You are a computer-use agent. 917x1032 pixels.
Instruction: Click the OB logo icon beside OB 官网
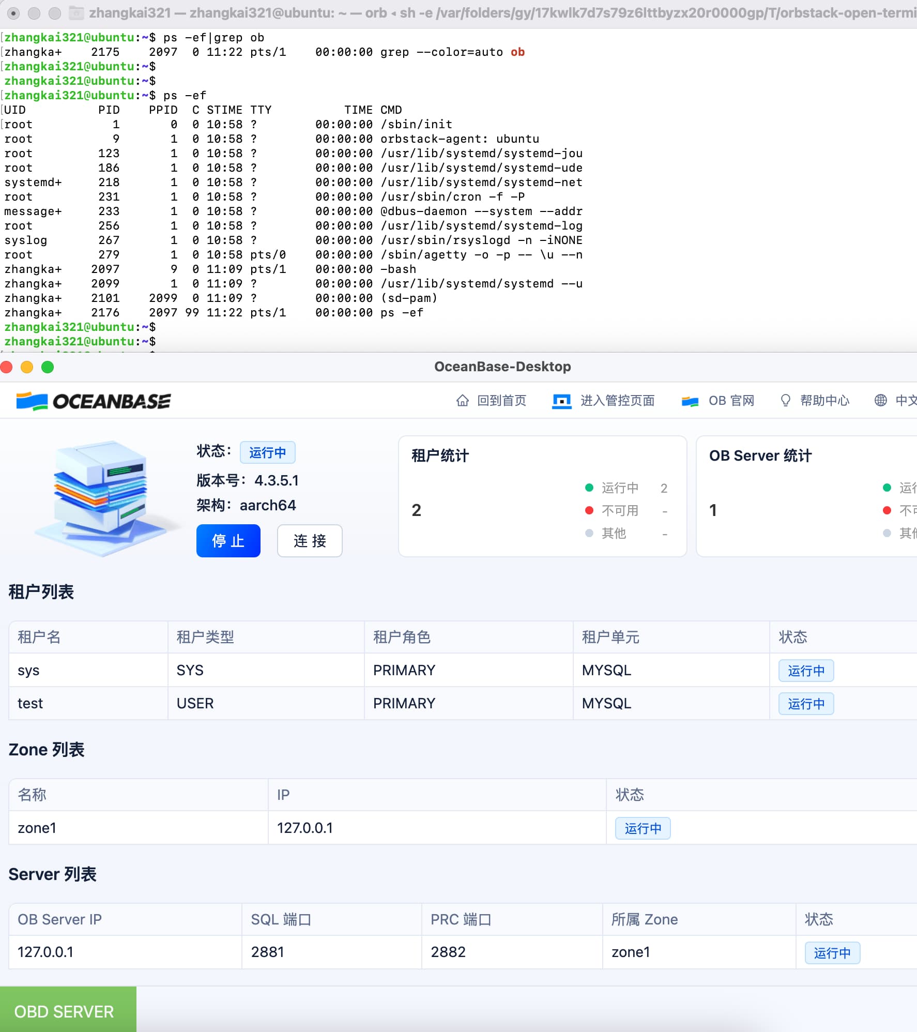click(x=690, y=401)
